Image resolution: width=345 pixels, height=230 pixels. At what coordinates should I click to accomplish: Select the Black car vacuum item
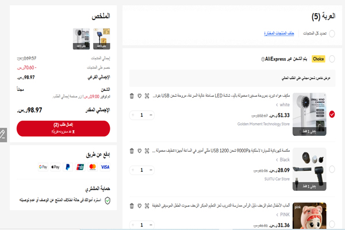click(332, 169)
